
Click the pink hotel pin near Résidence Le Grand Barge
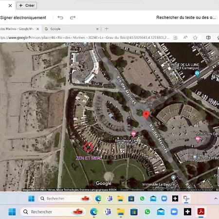pyautogui.click(x=133, y=134)
